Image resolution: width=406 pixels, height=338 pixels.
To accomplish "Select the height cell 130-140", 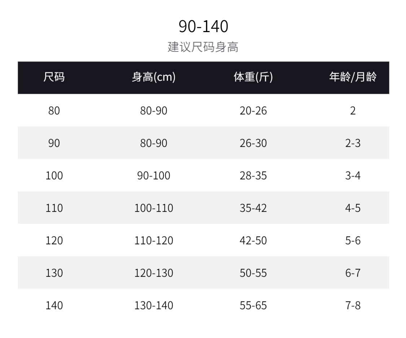I will (x=154, y=305).
